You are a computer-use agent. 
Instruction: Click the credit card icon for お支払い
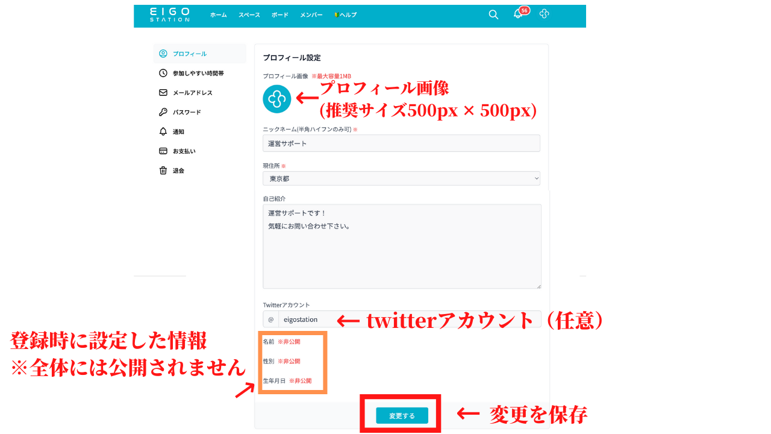coord(163,151)
